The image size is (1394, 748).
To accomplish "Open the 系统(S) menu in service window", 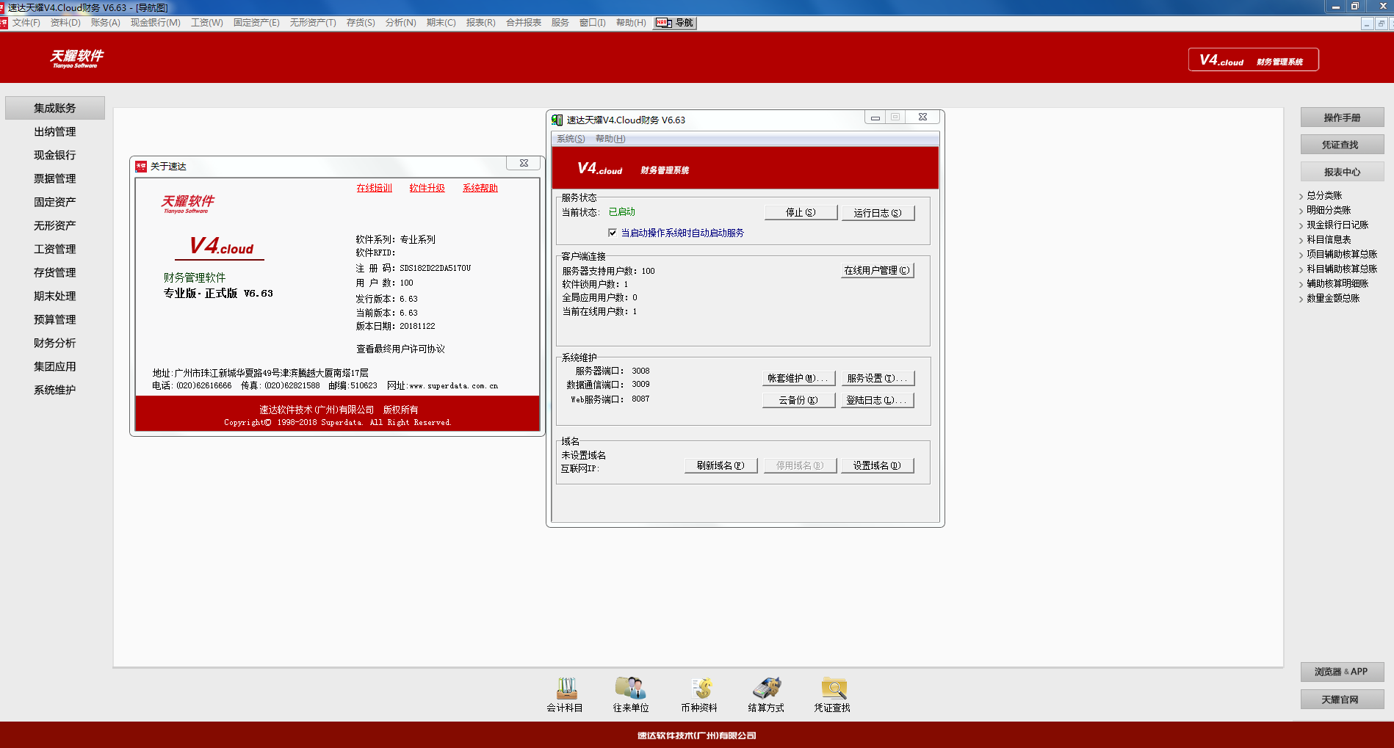I will coord(571,139).
